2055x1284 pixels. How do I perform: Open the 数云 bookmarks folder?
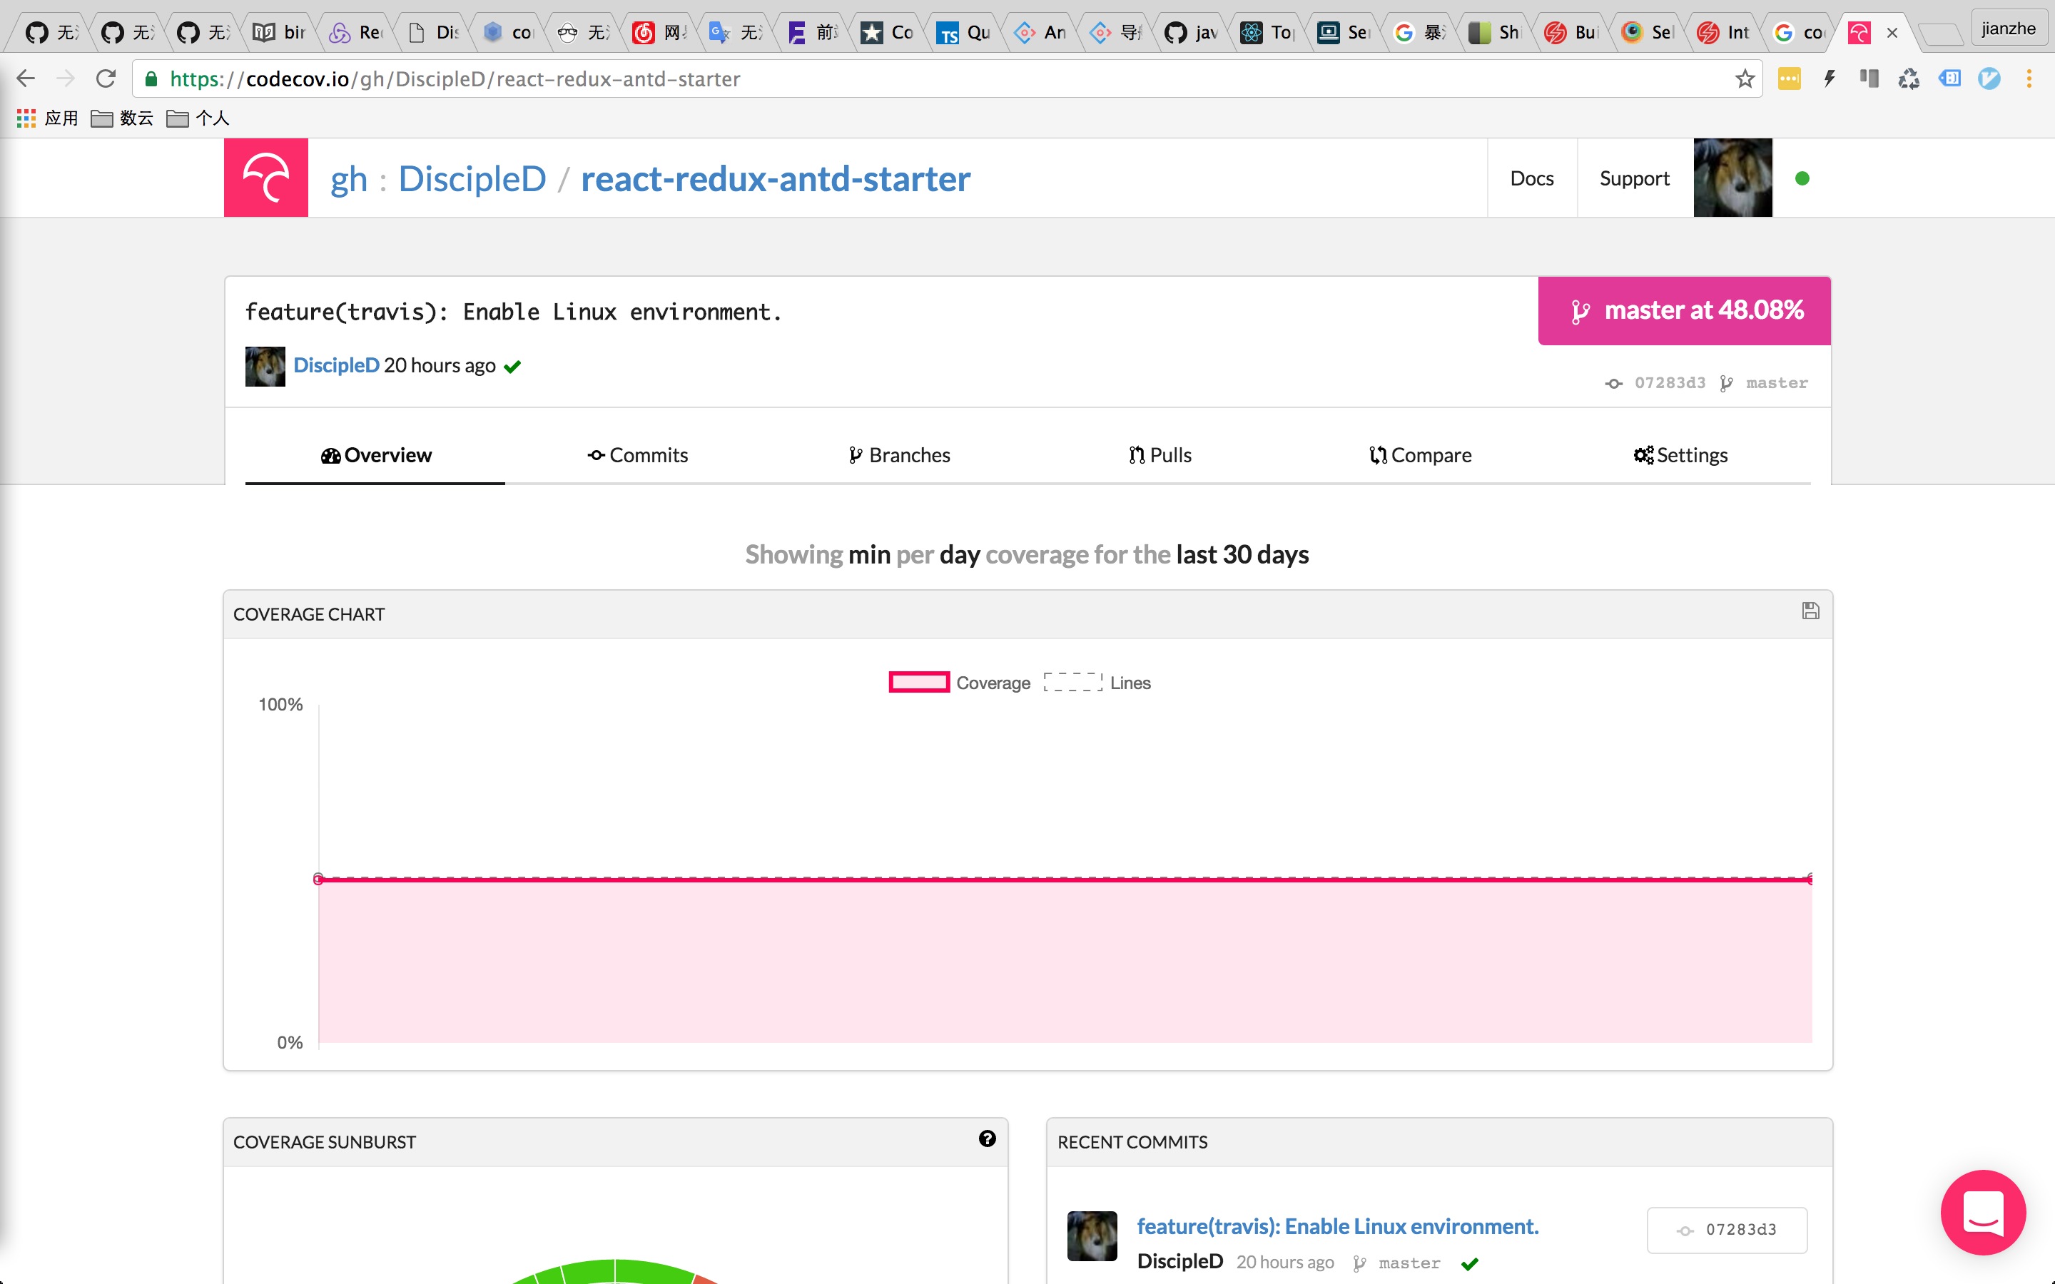click(122, 118)
